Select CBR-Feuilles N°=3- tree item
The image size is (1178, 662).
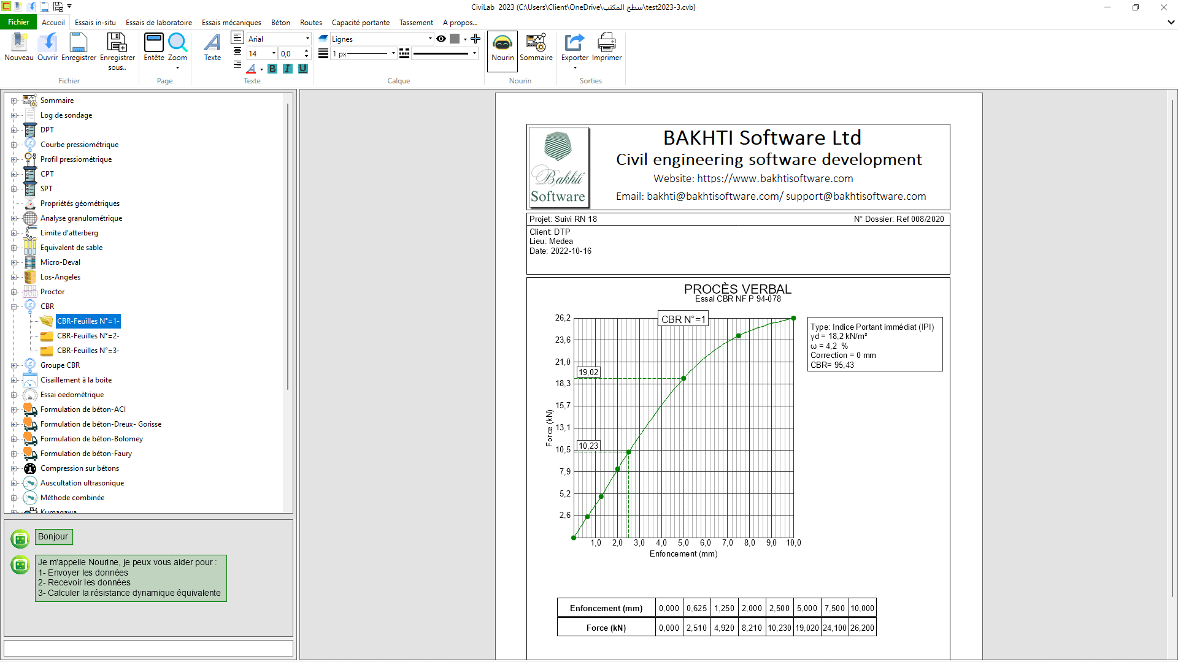click(x=88, y=351)
